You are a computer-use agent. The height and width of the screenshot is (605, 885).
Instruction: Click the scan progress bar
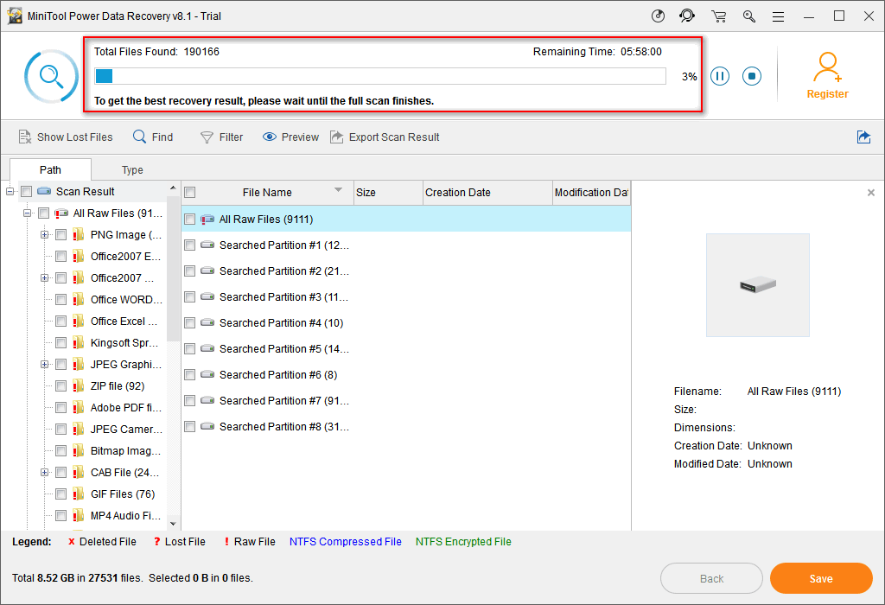click(380, 76)
